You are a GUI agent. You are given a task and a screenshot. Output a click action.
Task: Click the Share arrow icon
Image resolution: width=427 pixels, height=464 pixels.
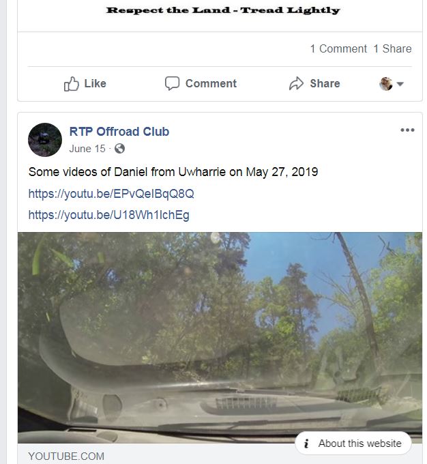point(296,84)
